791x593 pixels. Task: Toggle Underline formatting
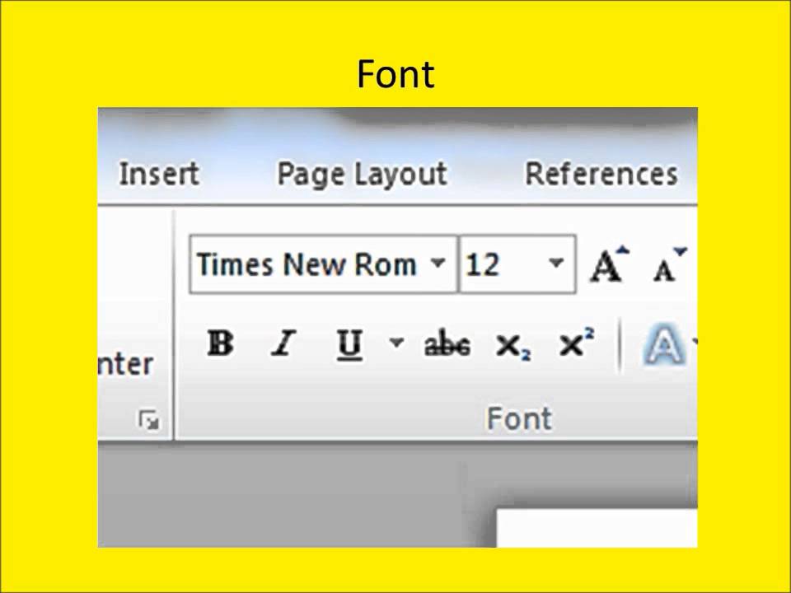[350, 344]
